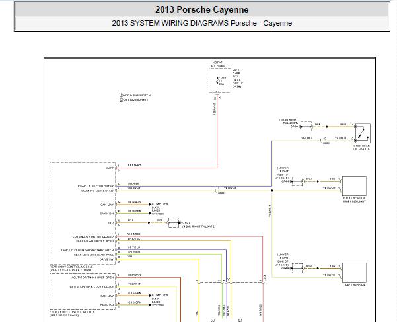Click the "YEL/BLU" label left of connector X823
The image size is (397, 322).
tap(307, 138)
